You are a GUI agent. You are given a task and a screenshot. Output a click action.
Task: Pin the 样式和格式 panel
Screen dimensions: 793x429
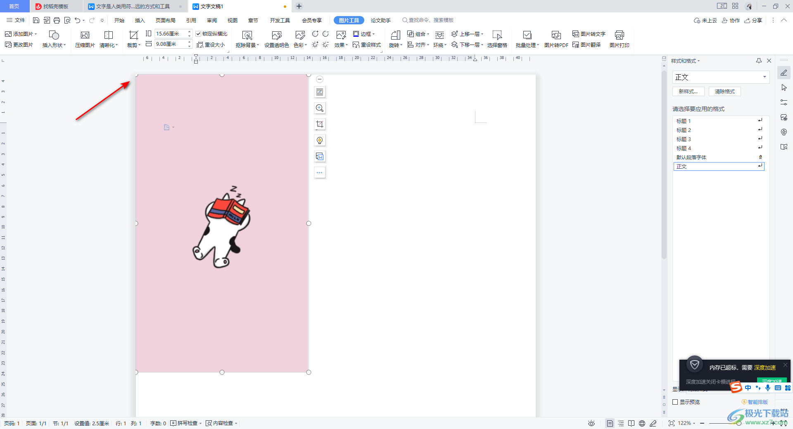tap(759, 61)
